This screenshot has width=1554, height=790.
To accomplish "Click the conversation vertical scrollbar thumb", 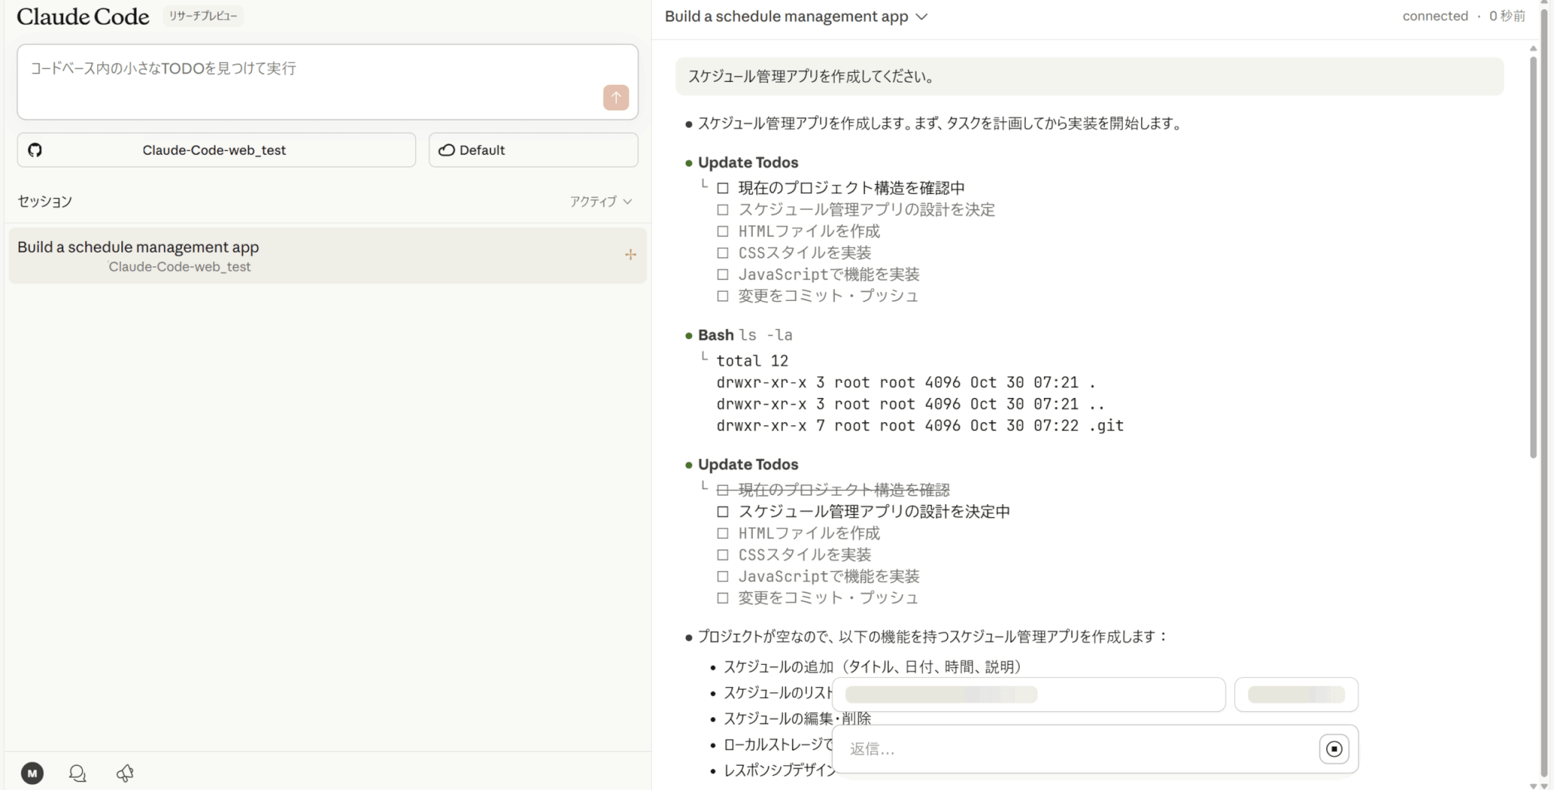I will tap(1533, 258).
